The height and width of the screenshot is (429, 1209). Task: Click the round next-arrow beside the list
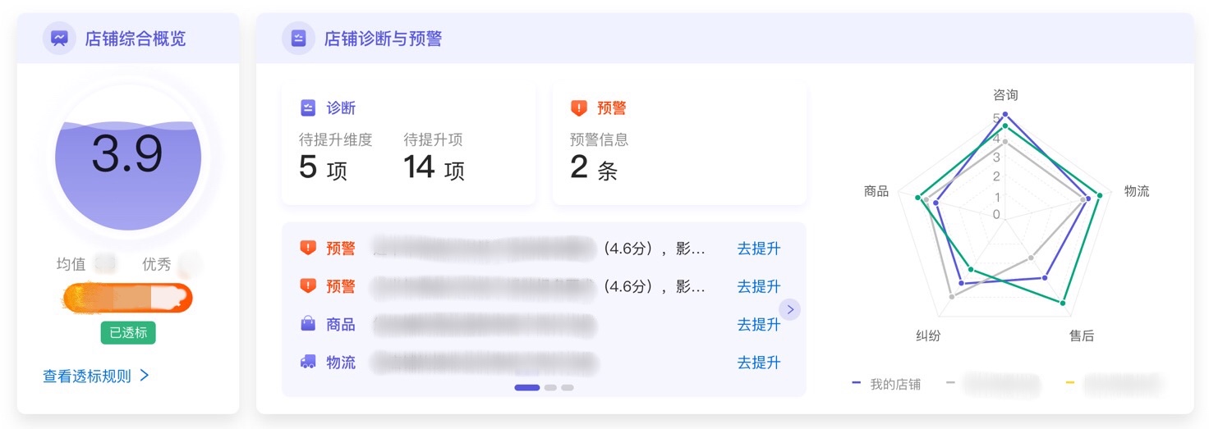[790, 309]
